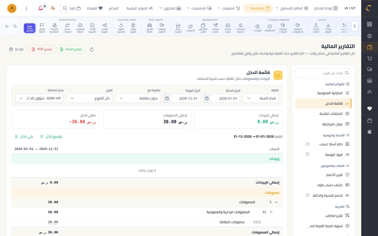Open the three-dot options menu in header
The image size is (378, 236).
coord(26,8)
